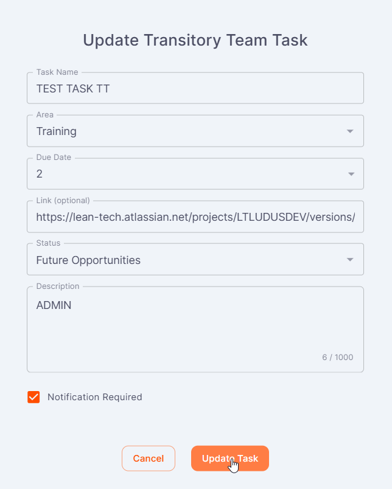Click the Description text area containing ADMIN

coord(195,328)
